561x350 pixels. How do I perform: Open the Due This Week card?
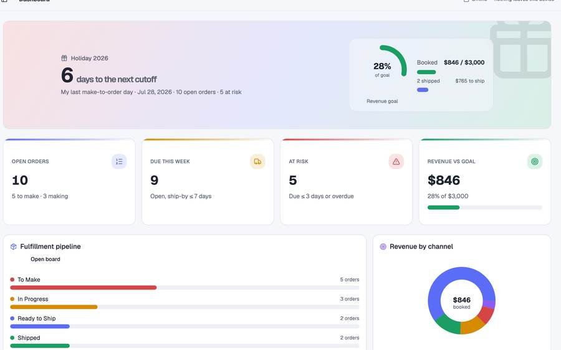coord(208,182)
